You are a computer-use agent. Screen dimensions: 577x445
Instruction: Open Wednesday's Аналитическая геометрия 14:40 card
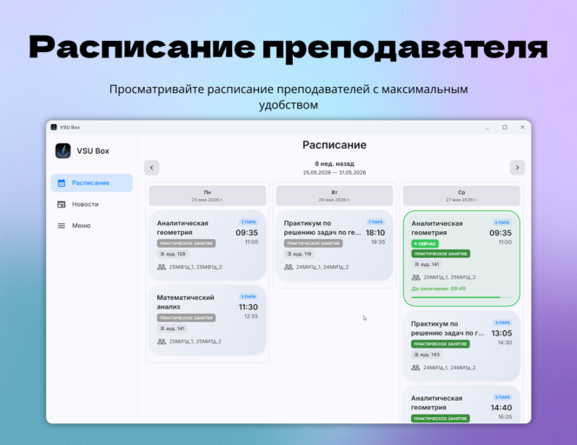[x=461, y=404]
